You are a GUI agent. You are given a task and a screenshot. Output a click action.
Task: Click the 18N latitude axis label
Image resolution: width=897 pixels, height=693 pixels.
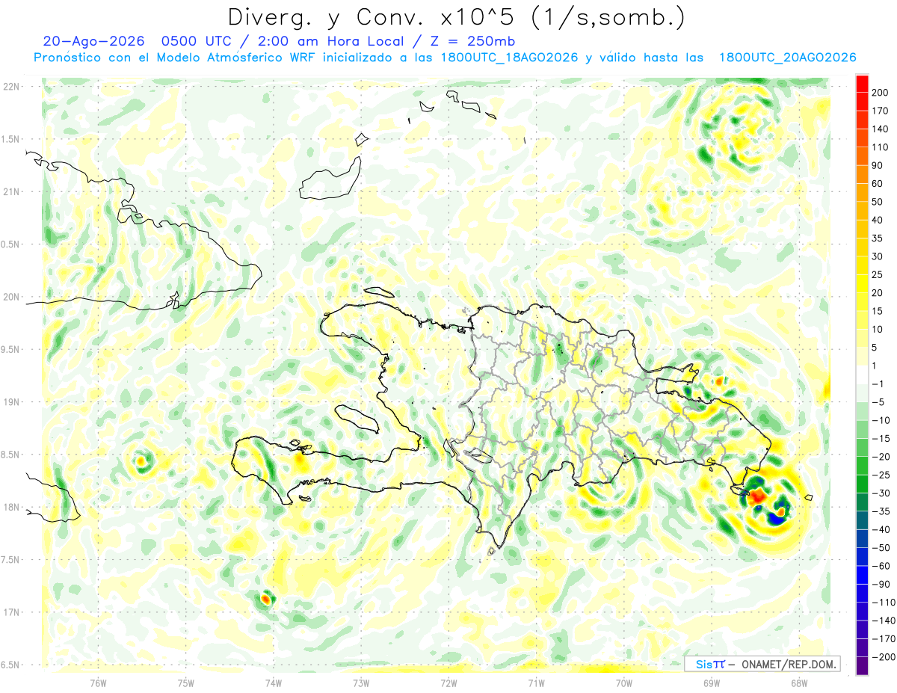click(x=11, y=507)
